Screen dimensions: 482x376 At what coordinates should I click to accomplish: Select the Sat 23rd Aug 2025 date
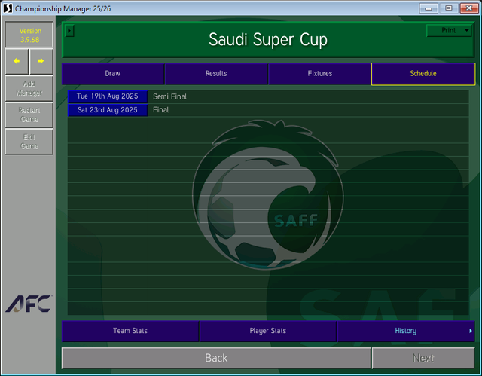point(108,110)
